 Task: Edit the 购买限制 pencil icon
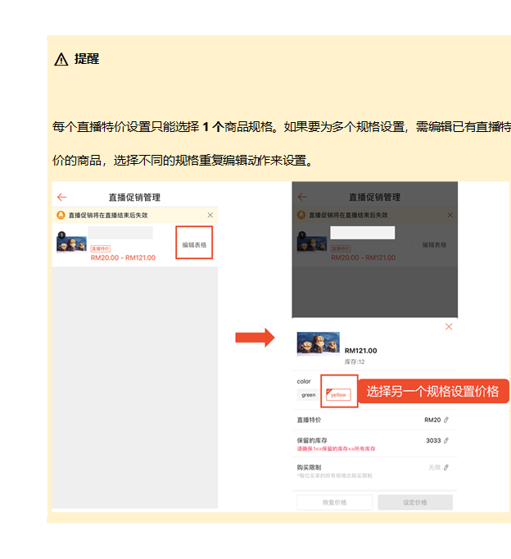446,467
